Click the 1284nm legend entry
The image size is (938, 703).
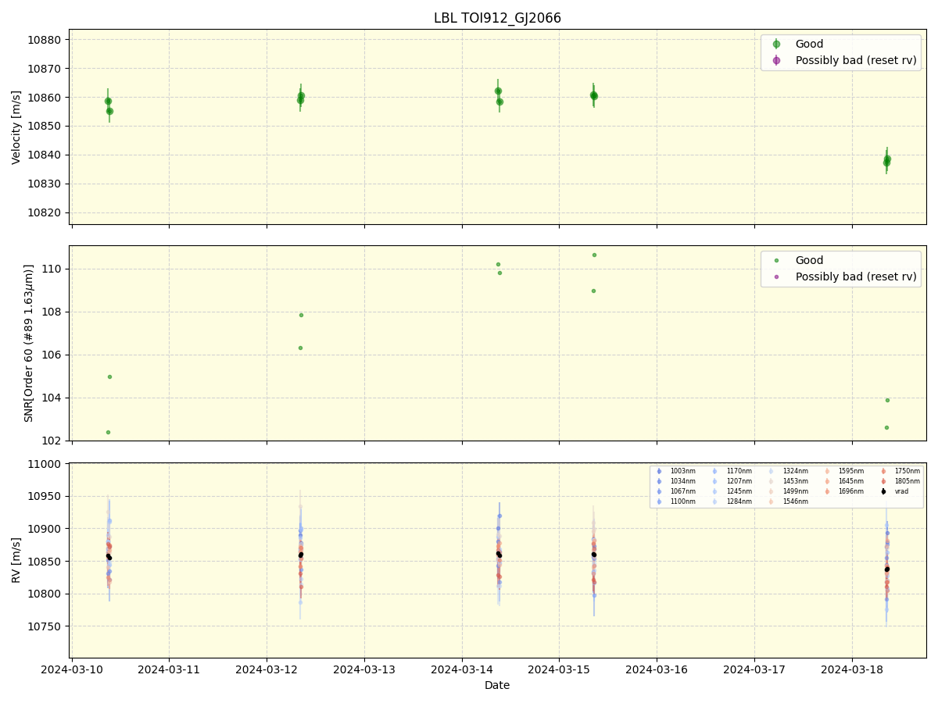(732, 501)
